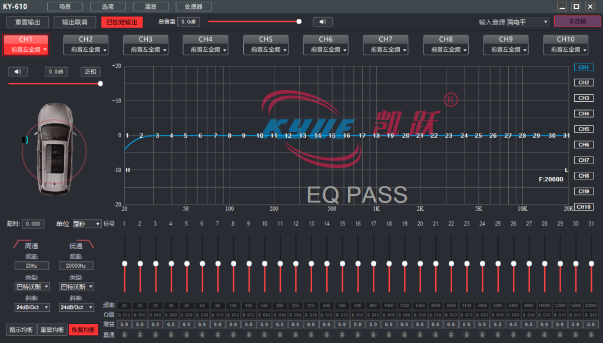Open the 输入音源 input source dropdown
This screenshot has height=343, width=603.
(x=528, y=22)
